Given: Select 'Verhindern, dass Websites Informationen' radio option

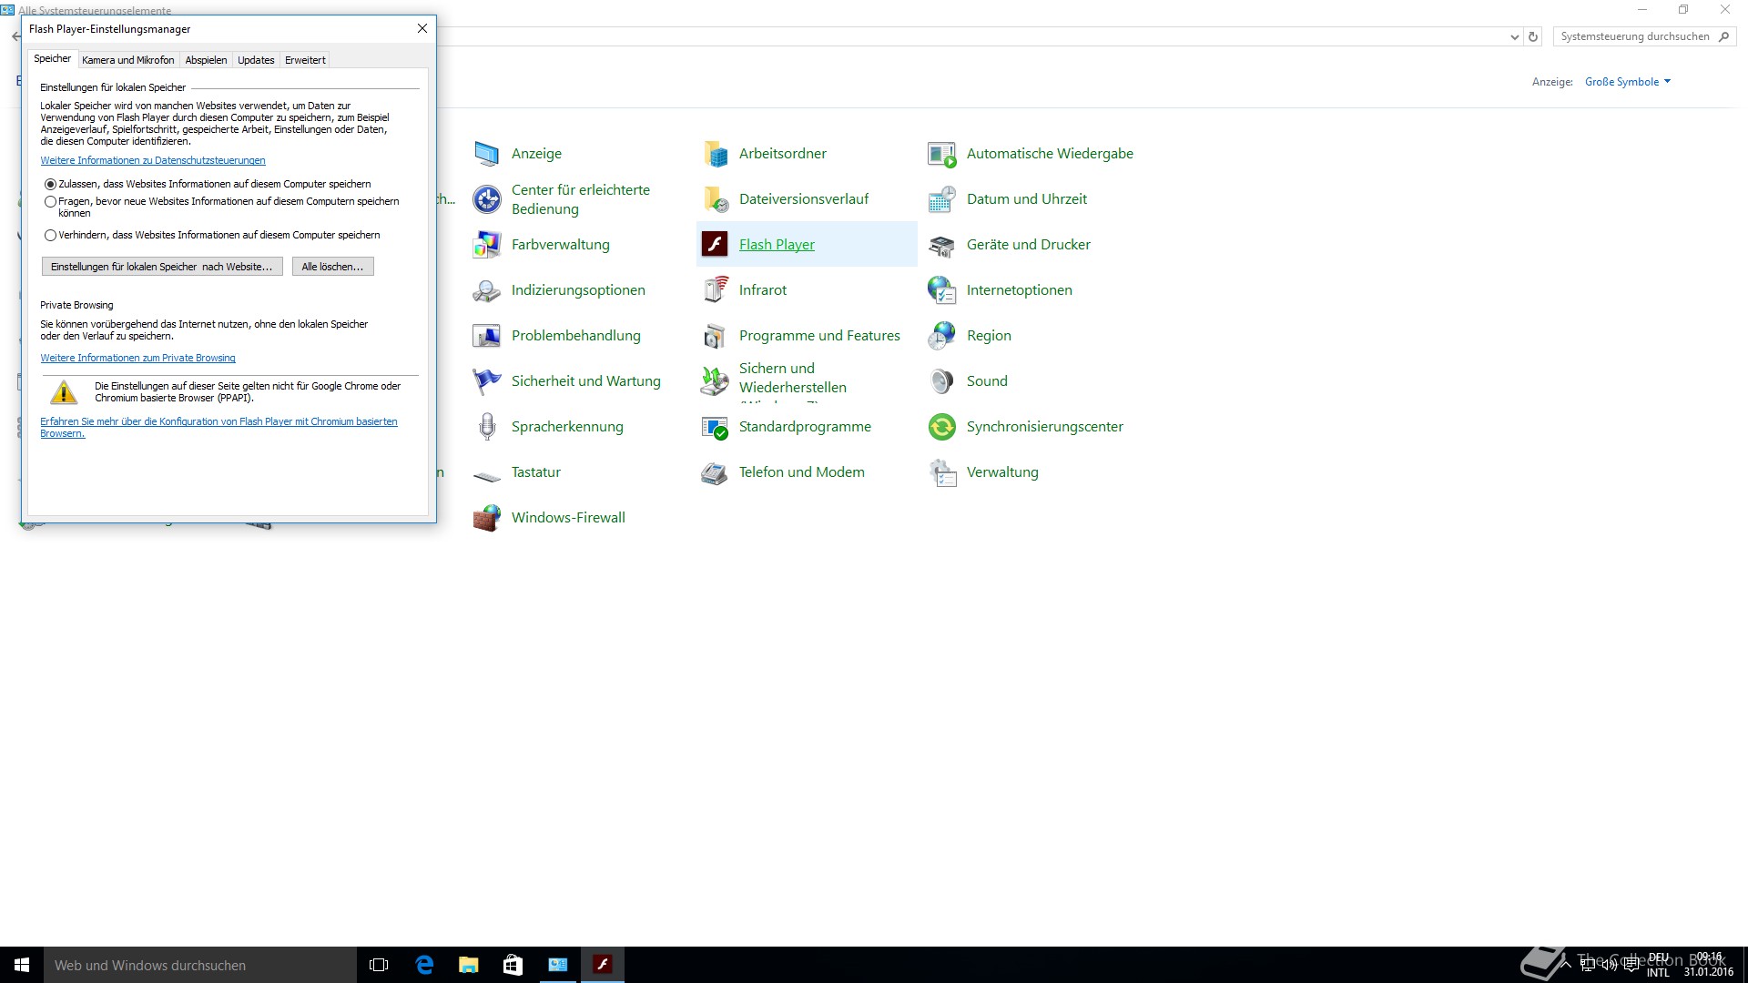Looking at the screenshot, I should [51, 235].
